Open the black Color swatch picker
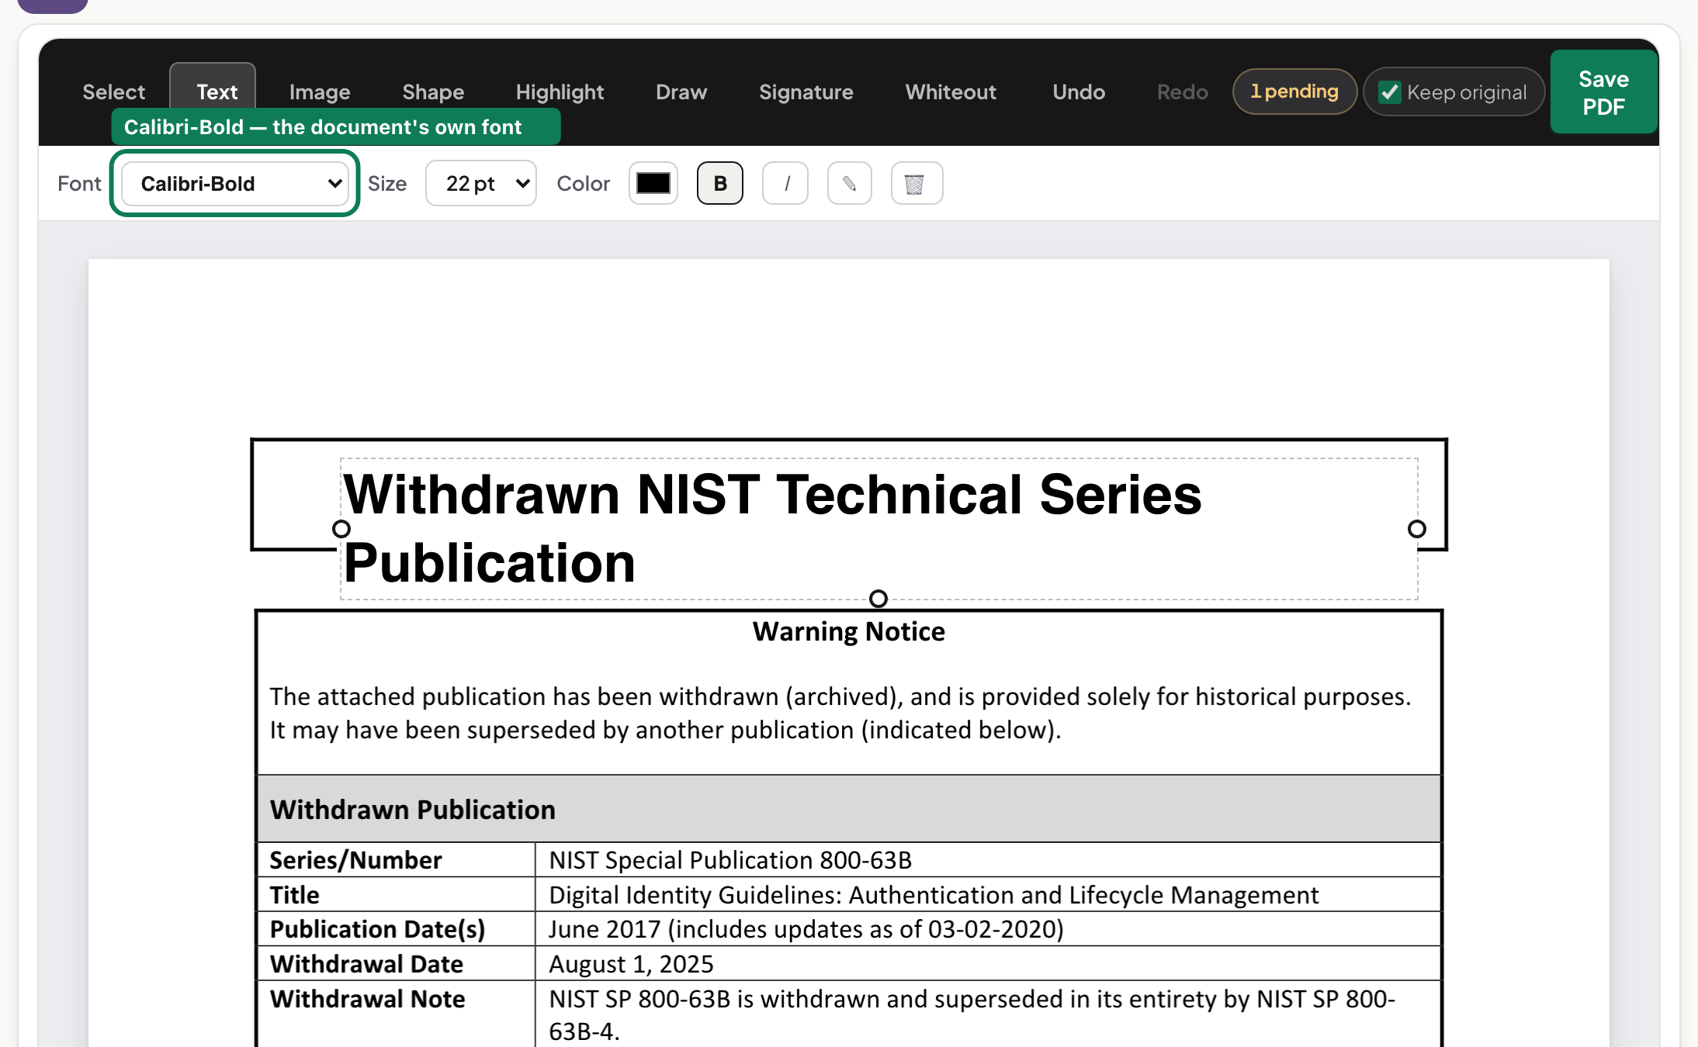Screen dimensions: 1698x1047 point(653,184)
